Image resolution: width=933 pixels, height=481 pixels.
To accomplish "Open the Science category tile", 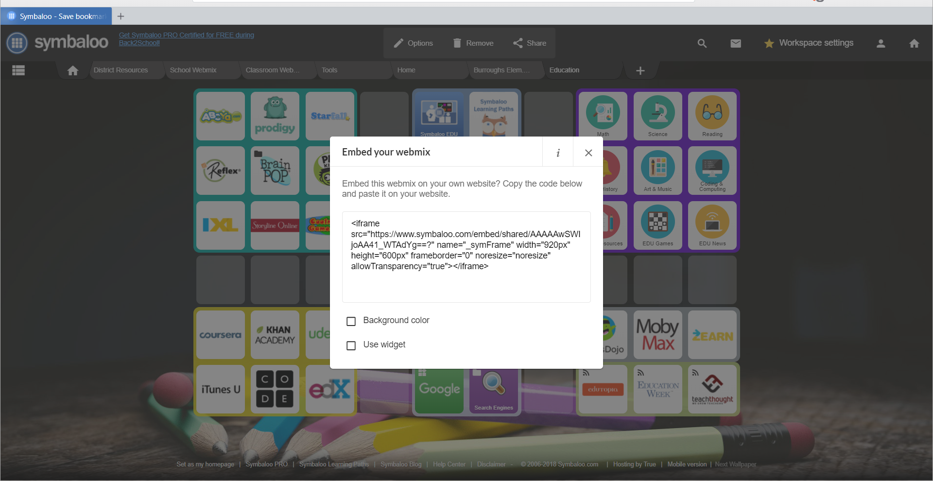I will (658, 116).
